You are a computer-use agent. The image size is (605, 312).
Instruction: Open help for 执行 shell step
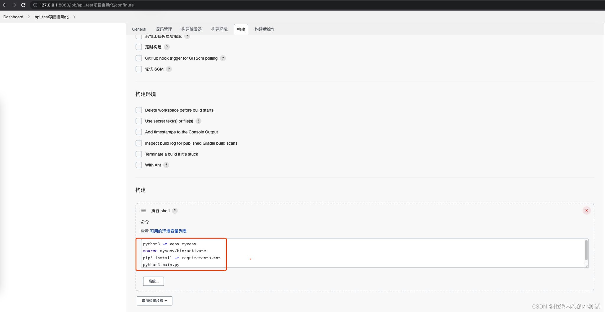(175, 211)
